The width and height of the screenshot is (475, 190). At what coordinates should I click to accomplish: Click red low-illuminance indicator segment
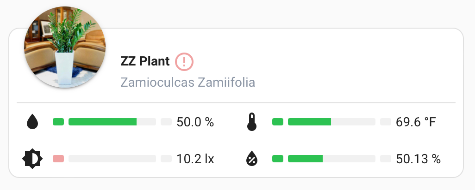(x=58, y=159)
